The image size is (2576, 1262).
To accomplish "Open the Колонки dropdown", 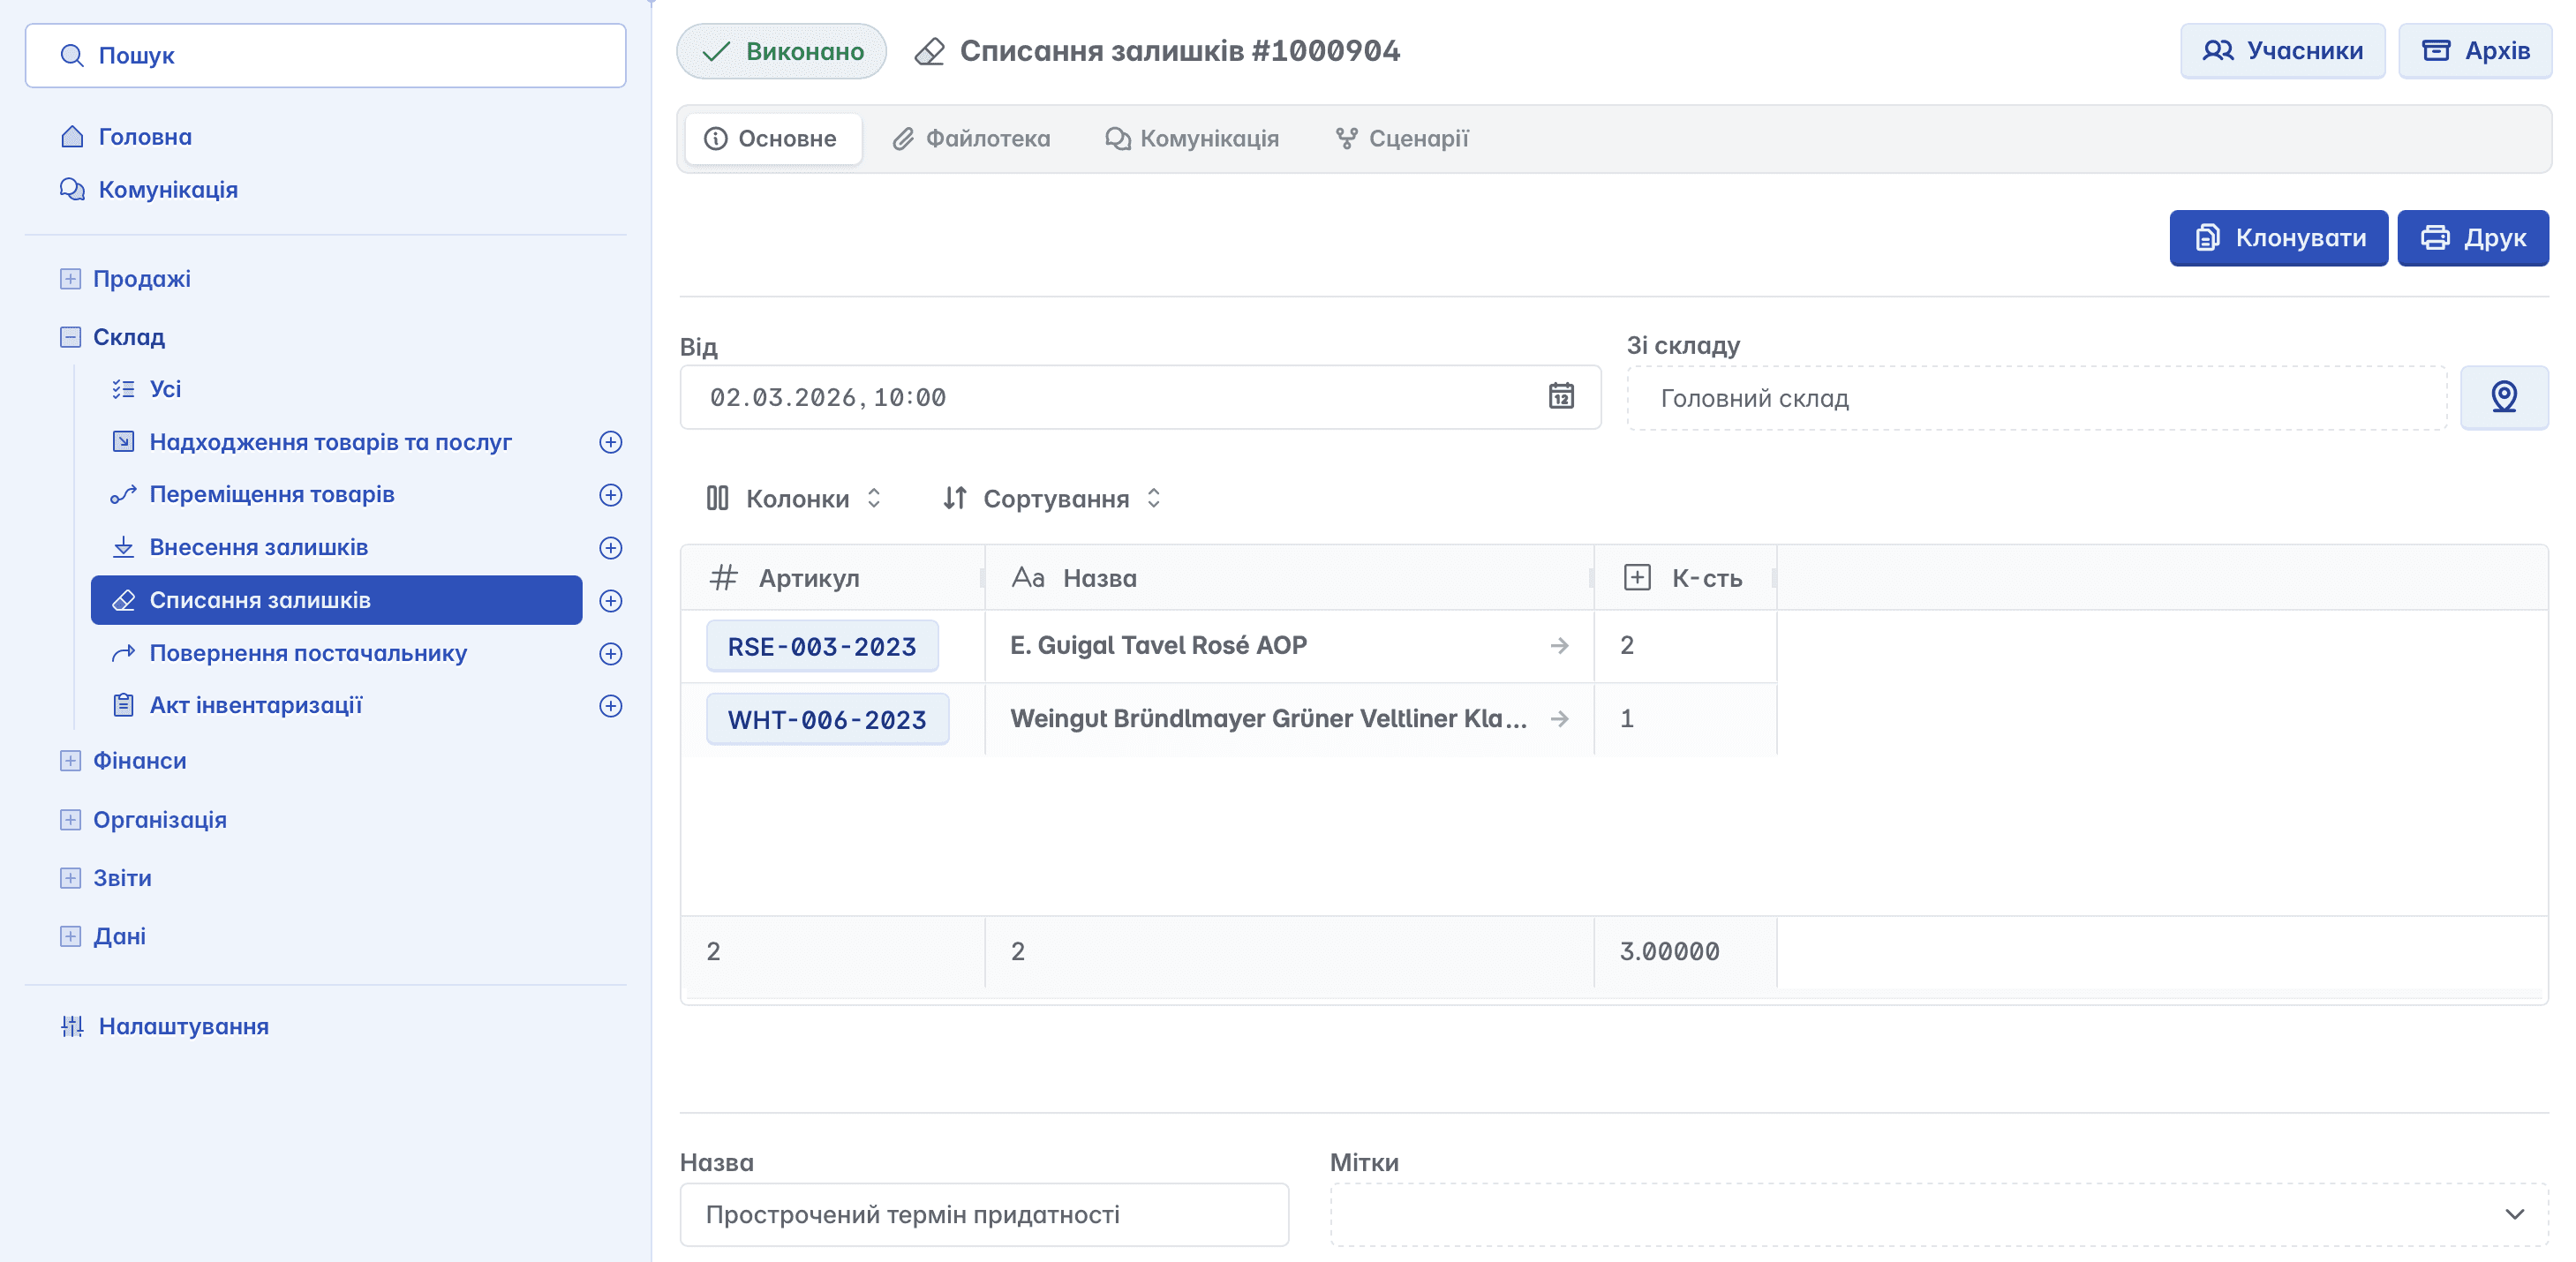I will pyautogui.click(x=794, y=498).
